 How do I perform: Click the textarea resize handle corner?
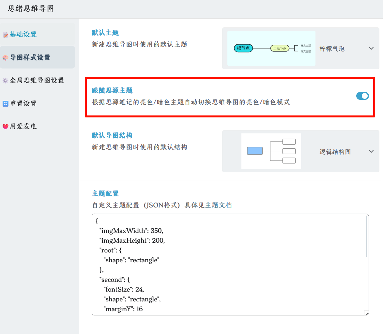[x=366, y=313]
